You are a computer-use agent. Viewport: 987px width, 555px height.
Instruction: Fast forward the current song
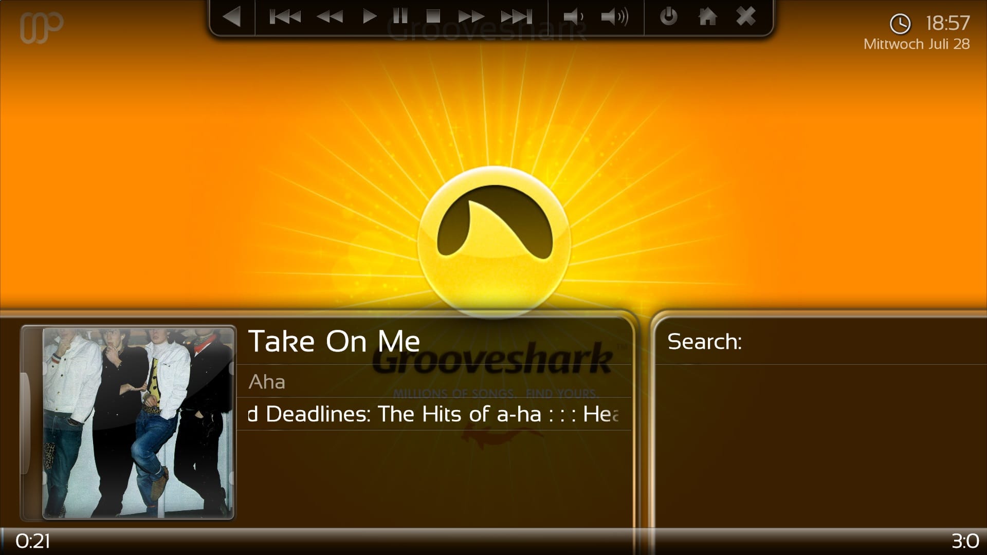[x=470, y=17]
